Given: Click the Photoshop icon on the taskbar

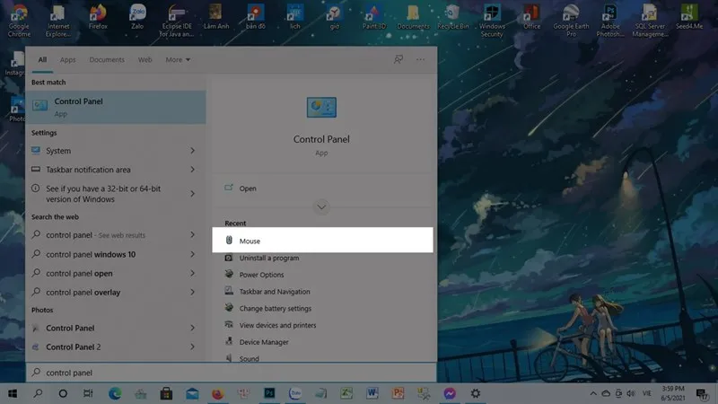Looking at the screenshot, I should pyautogui.click(x=268, y=393).
